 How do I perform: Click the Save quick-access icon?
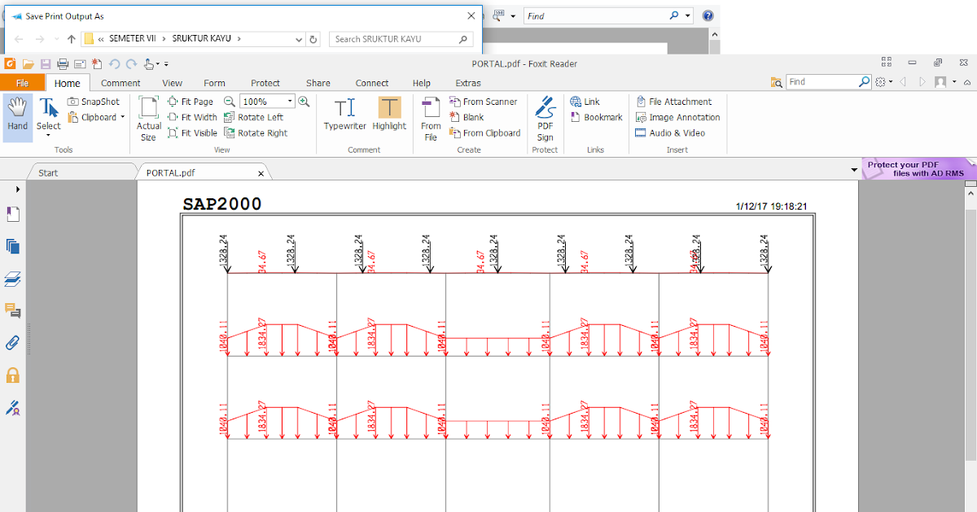click(x=46, y=63)
